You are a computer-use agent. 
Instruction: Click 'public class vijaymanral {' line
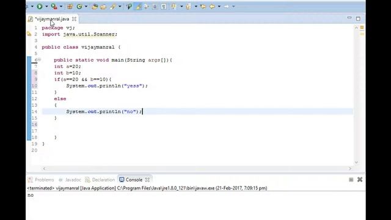81,47
